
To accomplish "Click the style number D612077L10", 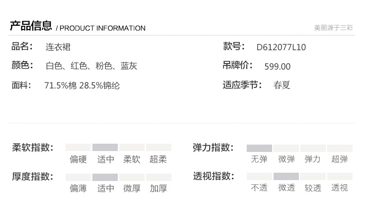I will pos(281,47).
